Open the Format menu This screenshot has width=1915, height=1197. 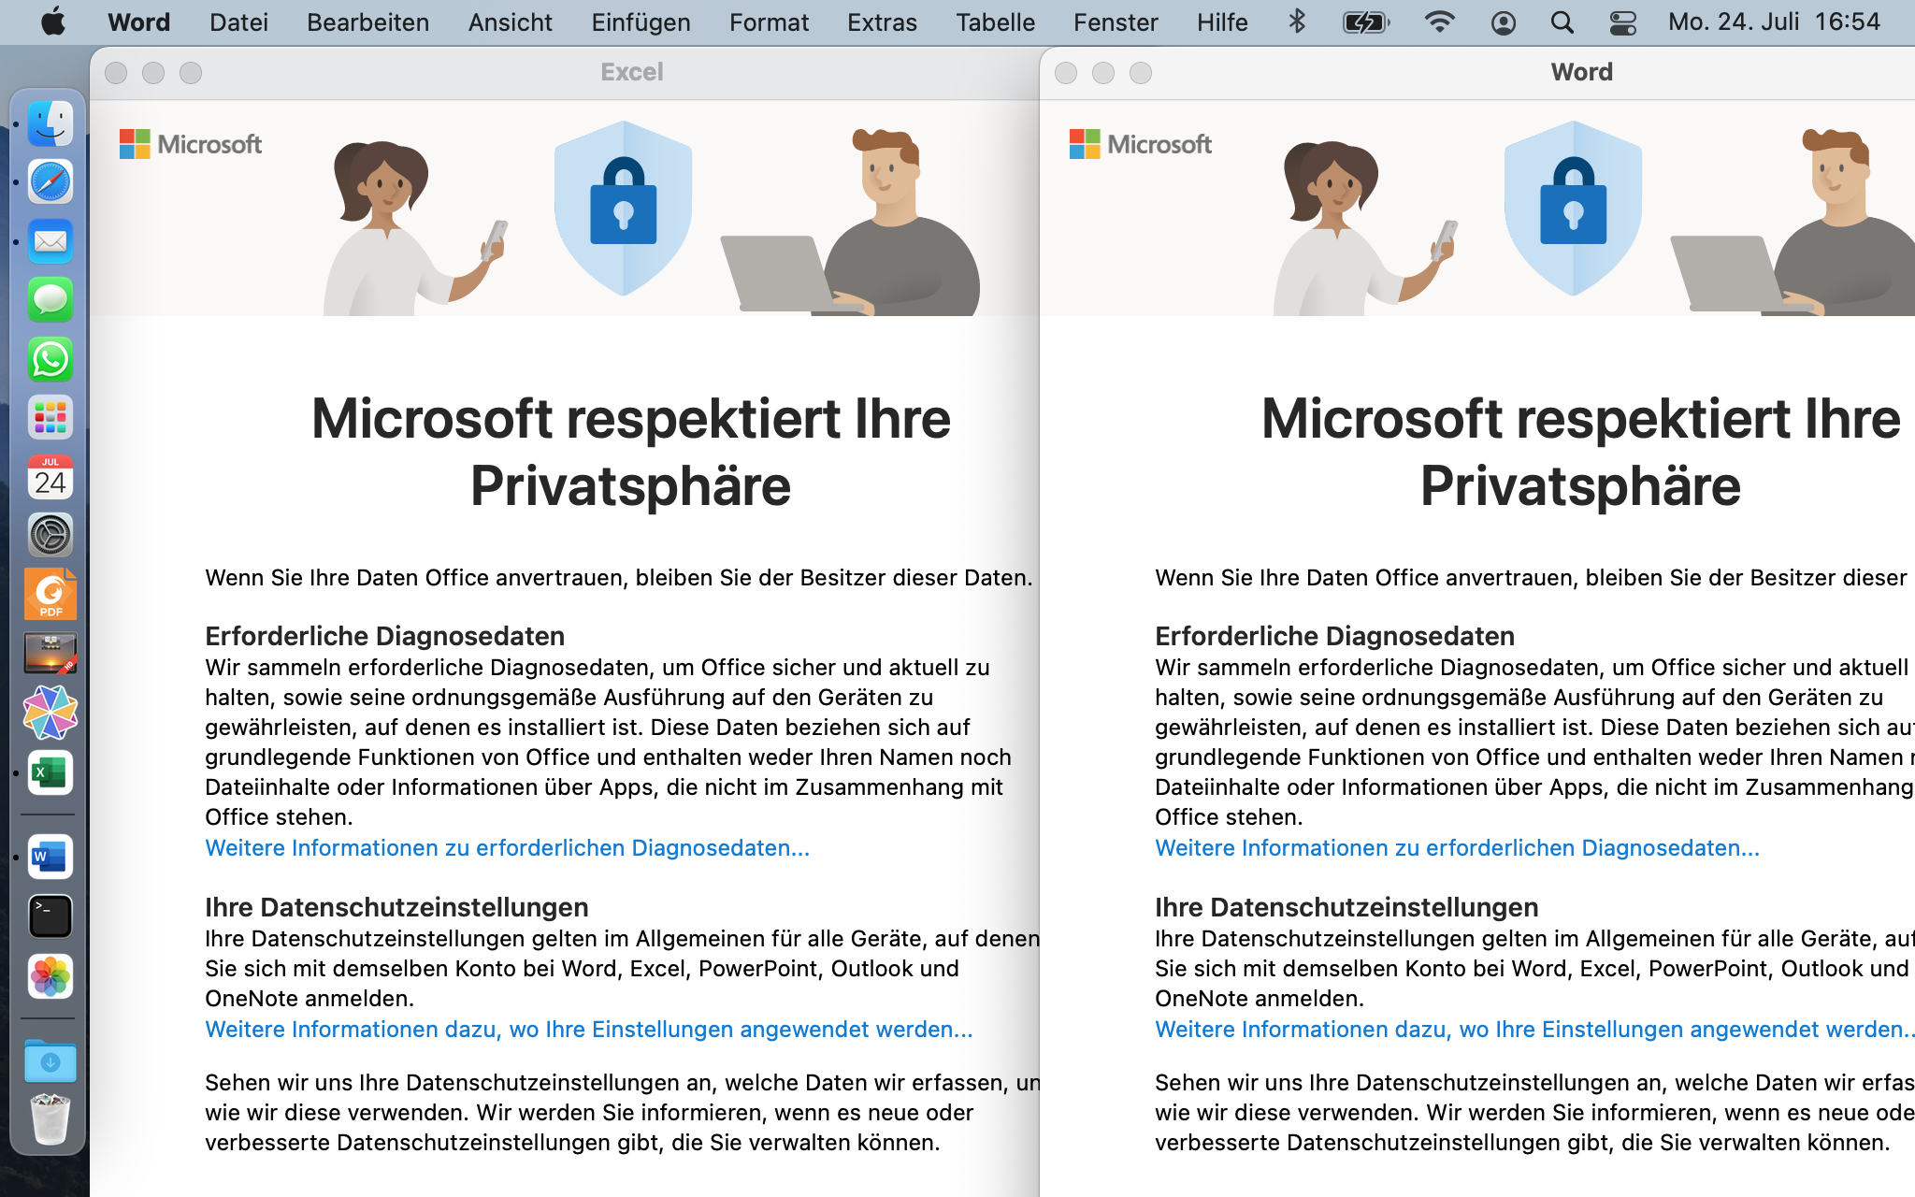tap(769, 22)
